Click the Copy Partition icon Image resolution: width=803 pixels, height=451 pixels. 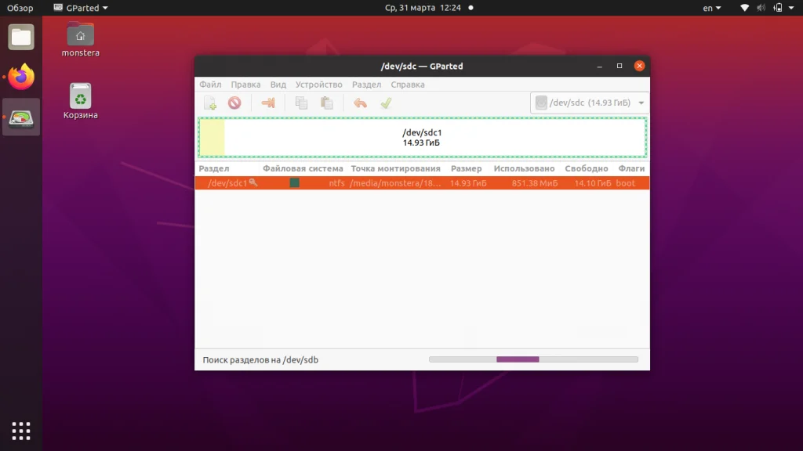coord(301,103)
